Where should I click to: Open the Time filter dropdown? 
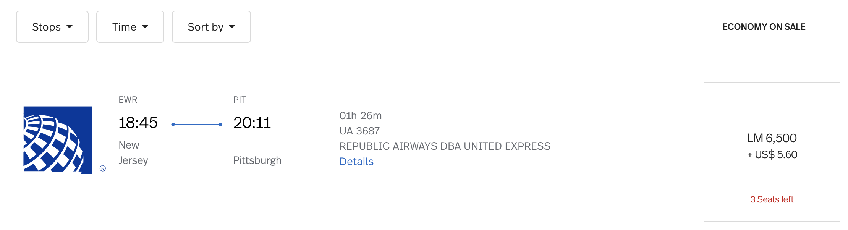(130, 27)
